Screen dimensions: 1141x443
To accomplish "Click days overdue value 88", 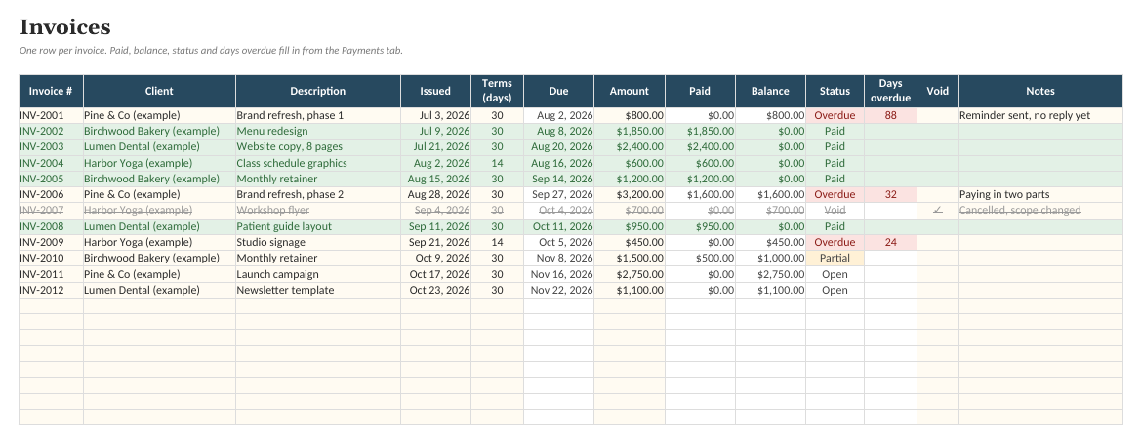I will 891,116.
